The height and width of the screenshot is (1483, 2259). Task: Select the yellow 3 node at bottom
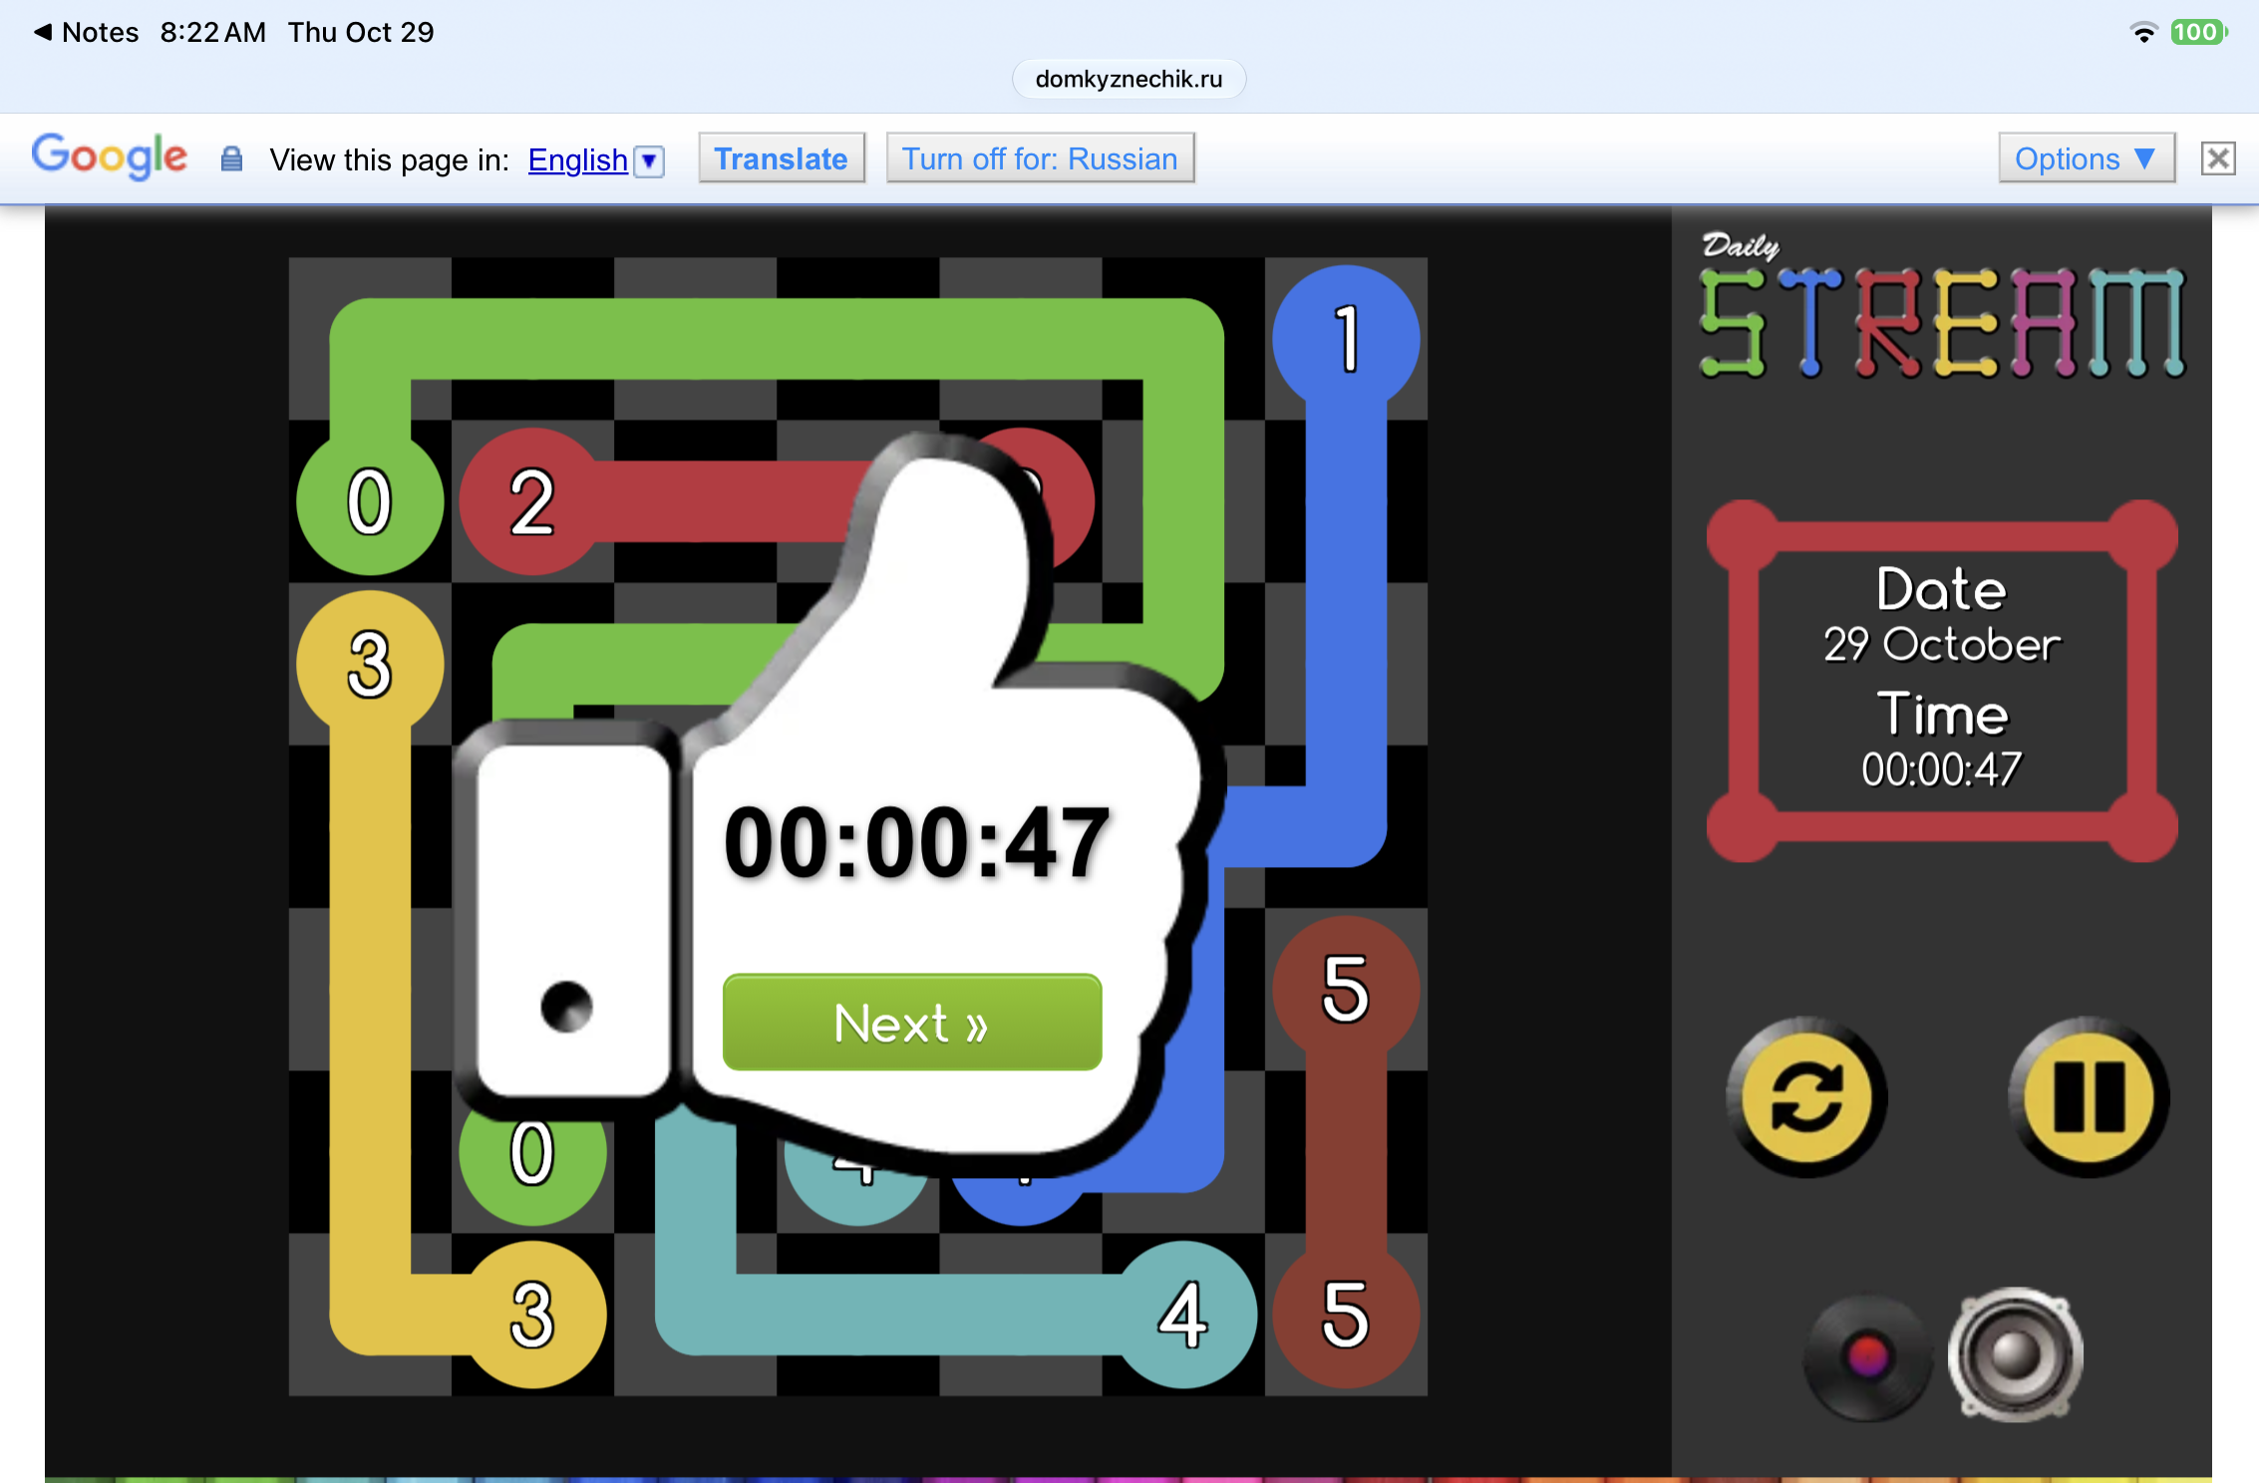(x=532, y=1315)
